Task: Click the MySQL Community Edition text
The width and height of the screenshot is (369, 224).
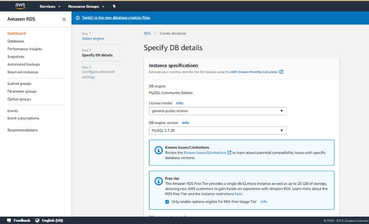Action: pyautogui.click(x=171, y=93)
